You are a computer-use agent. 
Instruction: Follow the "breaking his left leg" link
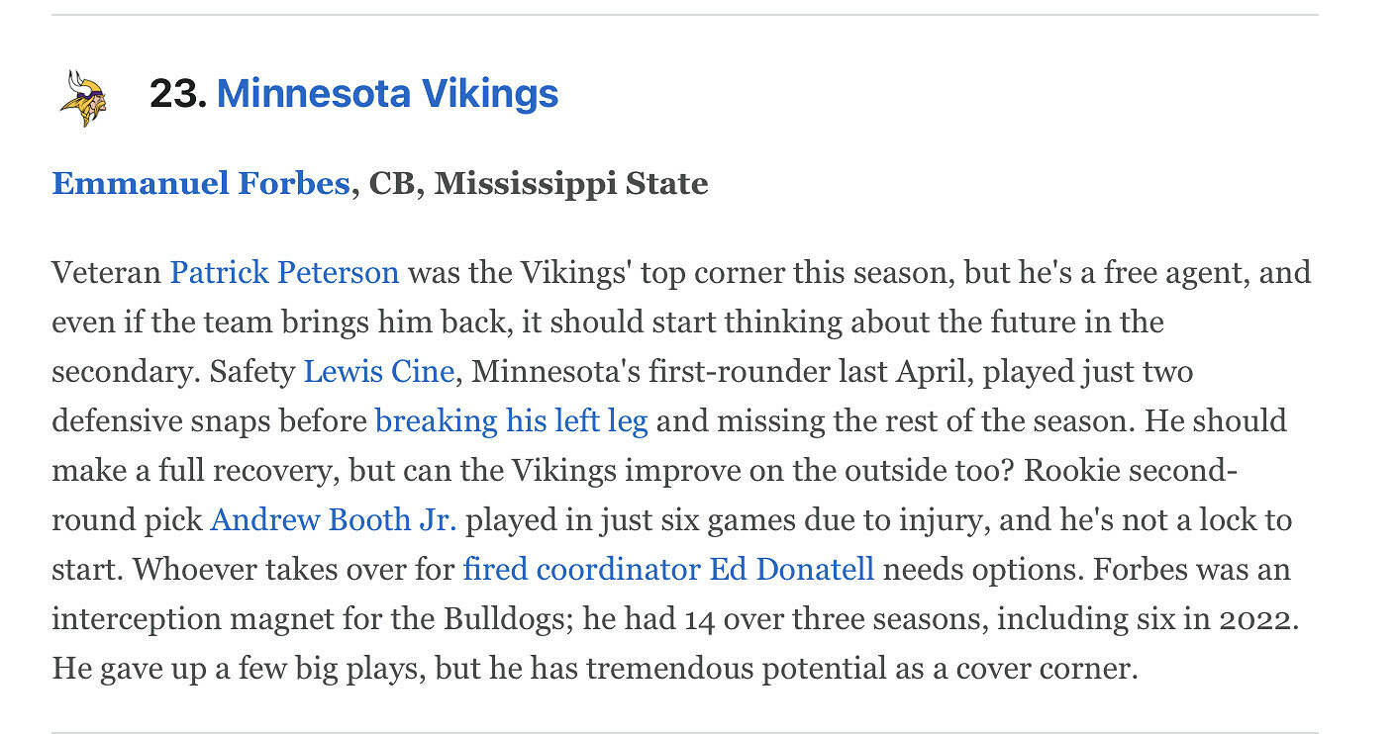[511, 421]
